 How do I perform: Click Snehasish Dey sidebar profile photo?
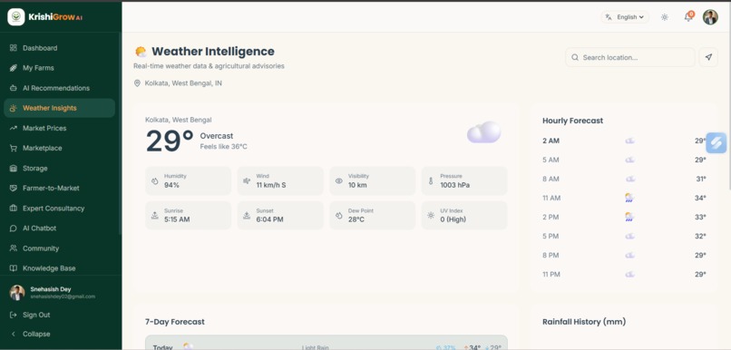coord(17,293)
